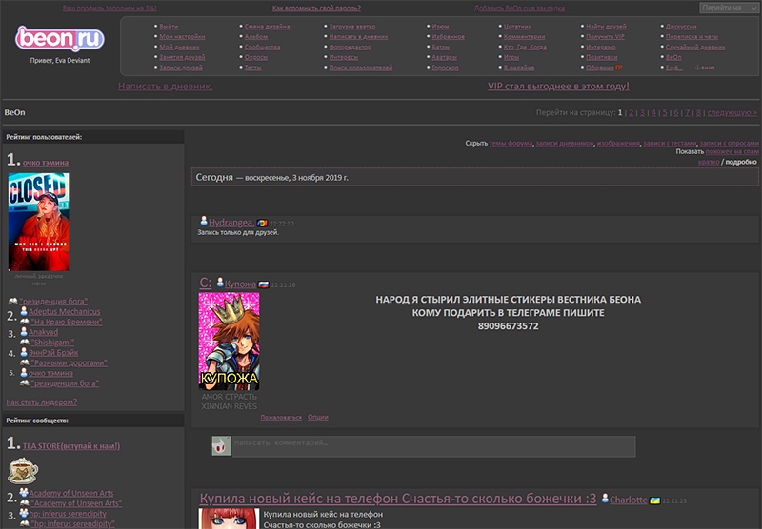Click book icon beside "Academy of Unseen Arts" diary
This screenshot has height=529, width=762.
(x=25, y=503)
